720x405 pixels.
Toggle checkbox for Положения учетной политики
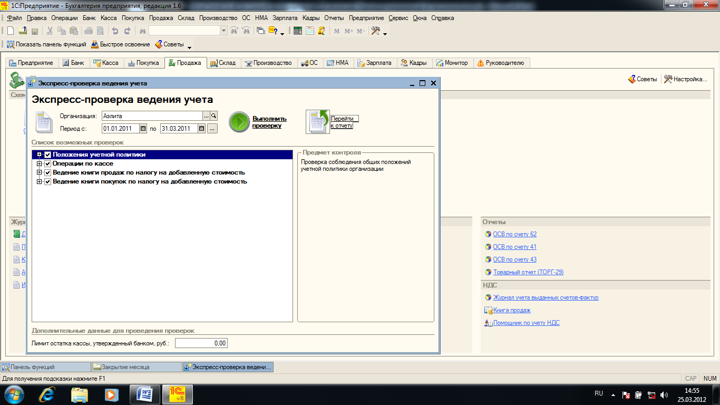[x=48, y=155]
